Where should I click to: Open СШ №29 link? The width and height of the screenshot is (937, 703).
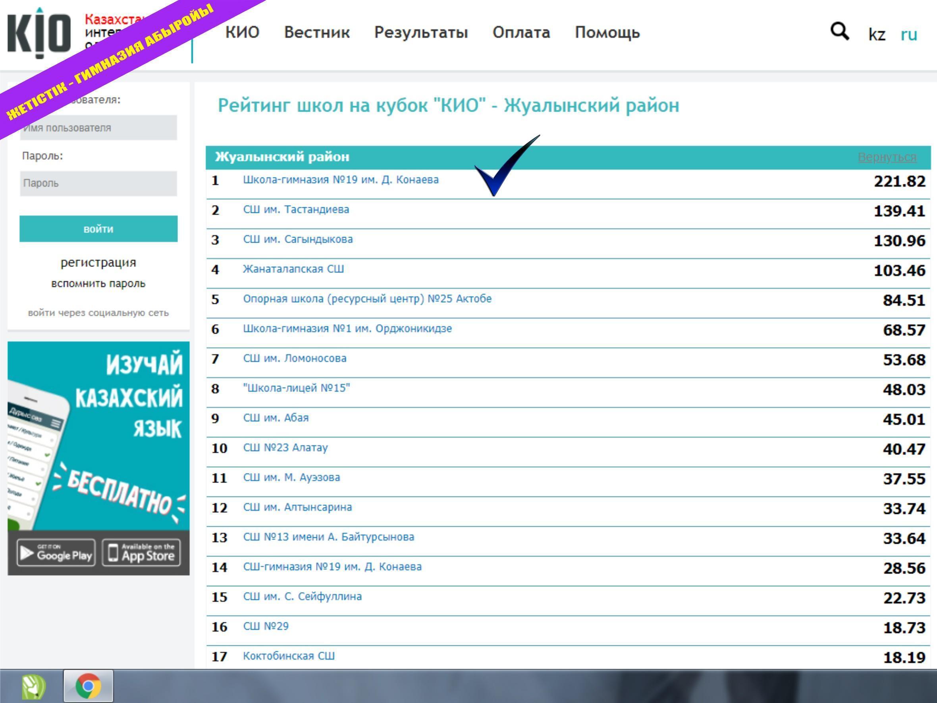(x=266, y=626)
